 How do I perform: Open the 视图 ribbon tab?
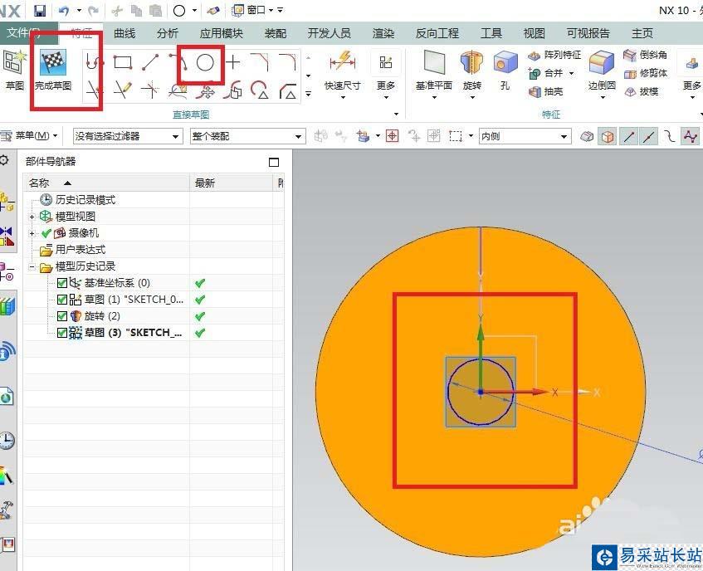coord(535,33)
